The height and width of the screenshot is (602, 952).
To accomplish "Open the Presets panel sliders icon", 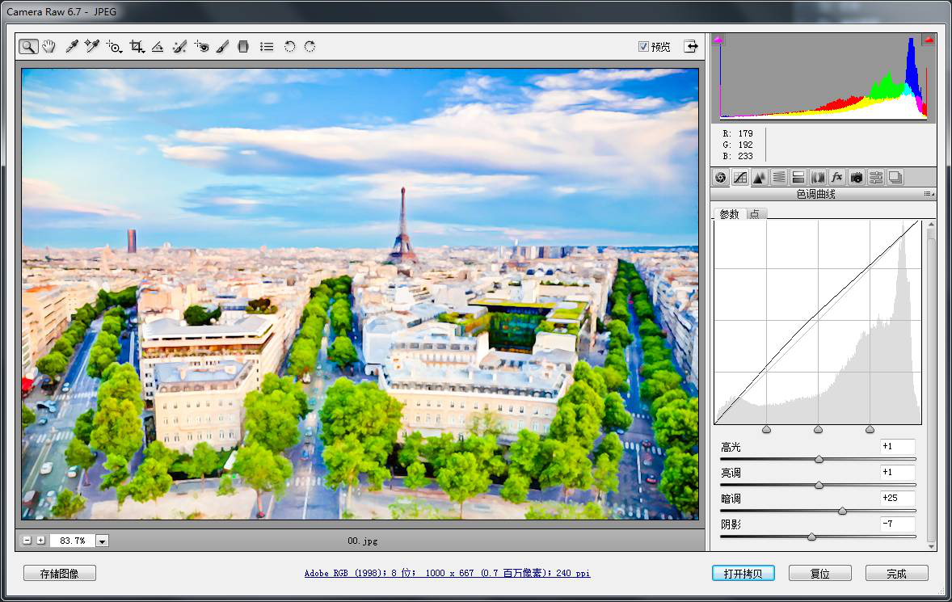I will click(876, 177).
